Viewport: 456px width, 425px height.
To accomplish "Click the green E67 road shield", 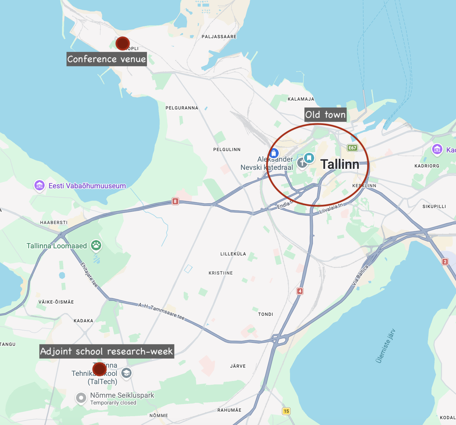I will pyautogui.click(x=352, y=148).
